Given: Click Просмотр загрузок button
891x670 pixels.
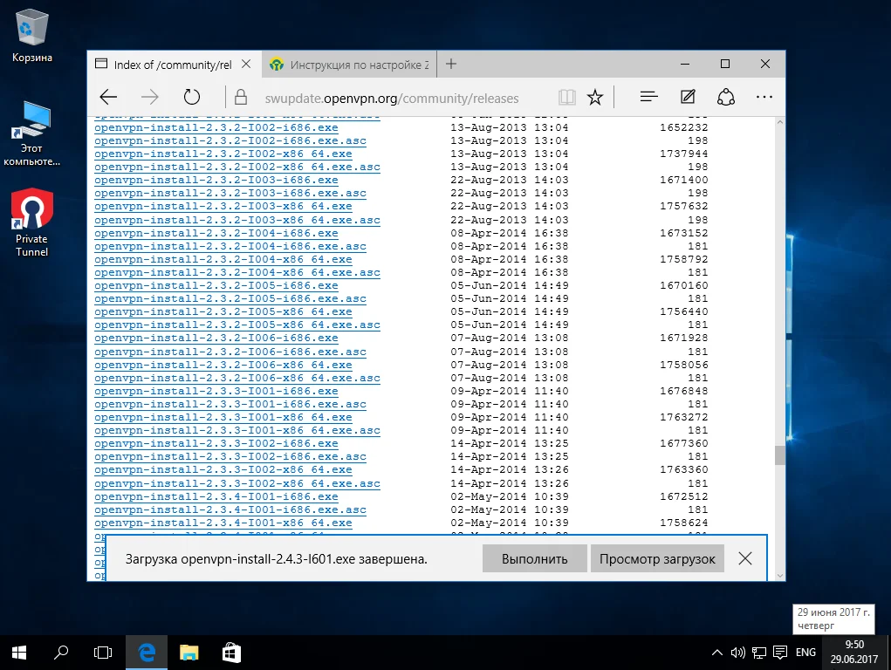Looking at the screenshot, I should 657,558.
